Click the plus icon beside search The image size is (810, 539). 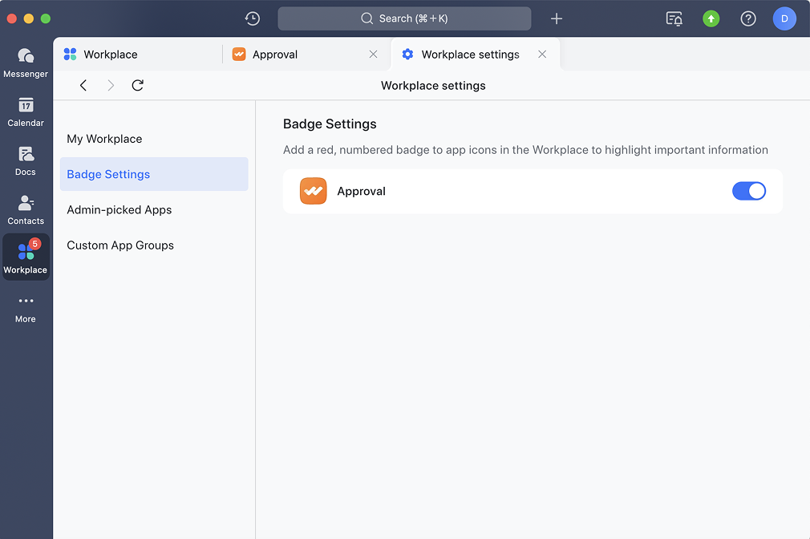click(x=557, y=18)
